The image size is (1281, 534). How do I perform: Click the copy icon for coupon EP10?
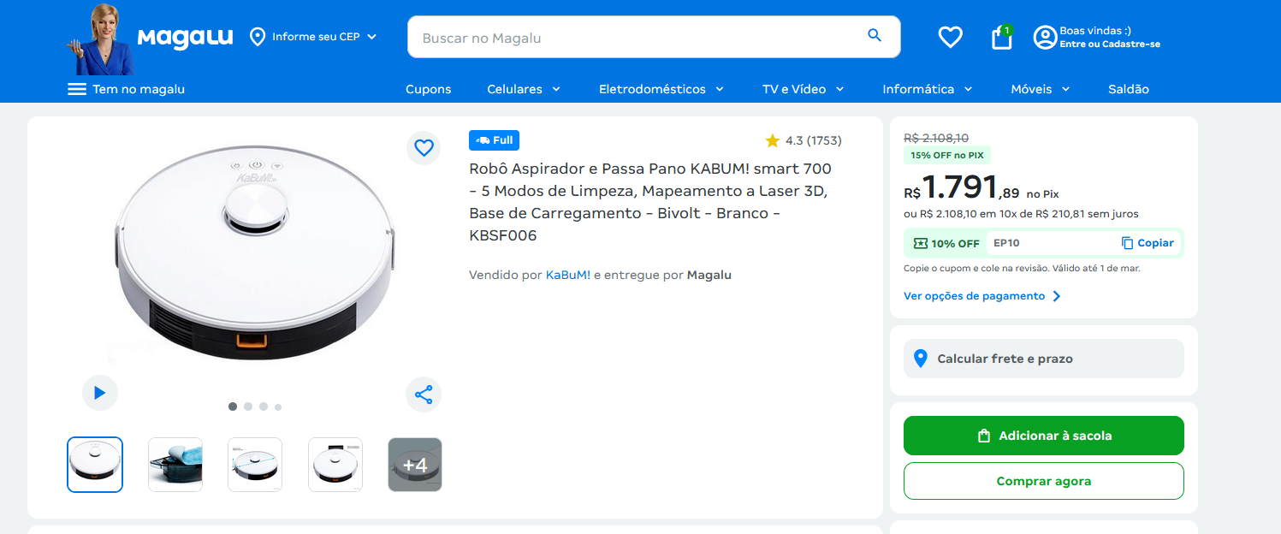click(1127, 243)
